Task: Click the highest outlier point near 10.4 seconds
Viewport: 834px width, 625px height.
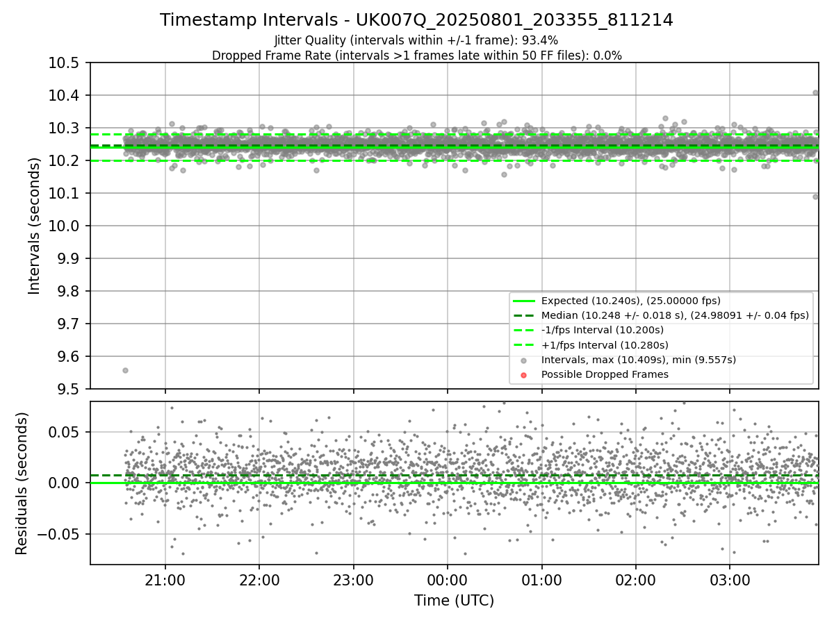Action: 815,92
